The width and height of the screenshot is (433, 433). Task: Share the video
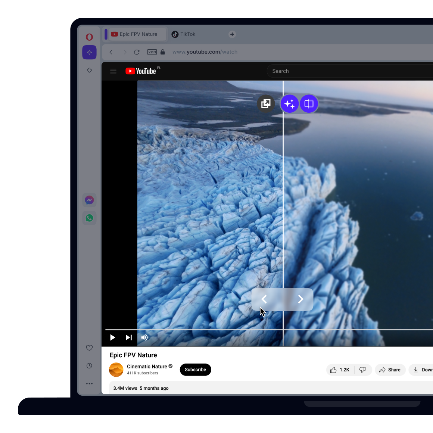[390, 370]
